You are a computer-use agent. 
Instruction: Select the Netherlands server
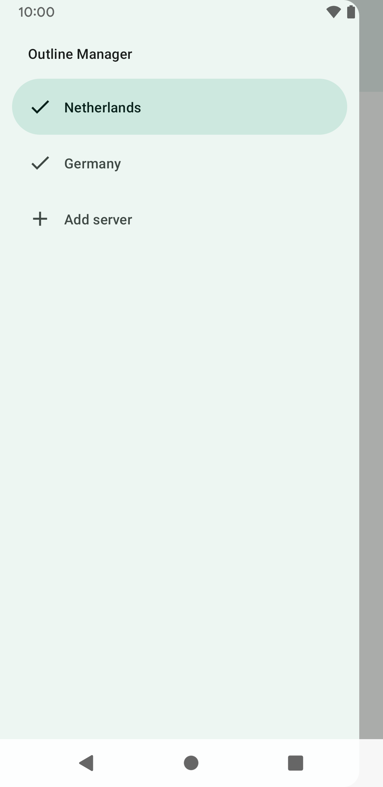click(x=179, y=107)
